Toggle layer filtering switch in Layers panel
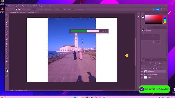The width and height of the screenshot is (175, 98). [162, 63]
